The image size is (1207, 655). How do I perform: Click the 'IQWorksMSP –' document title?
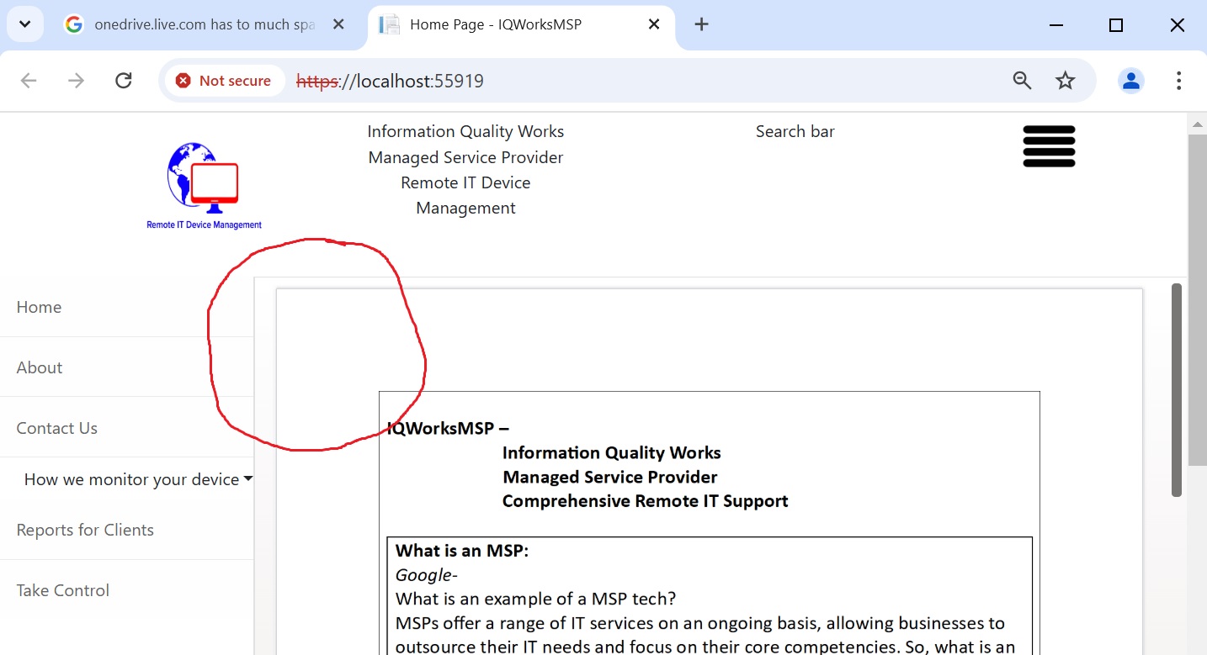point(448,428)
